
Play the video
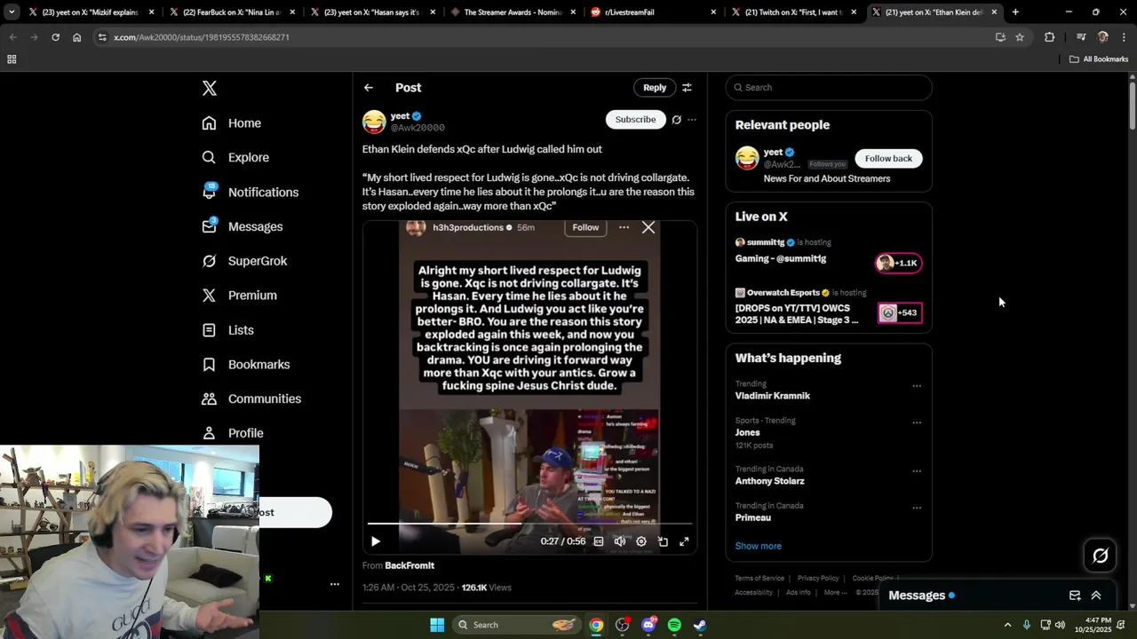click(376, 541)
